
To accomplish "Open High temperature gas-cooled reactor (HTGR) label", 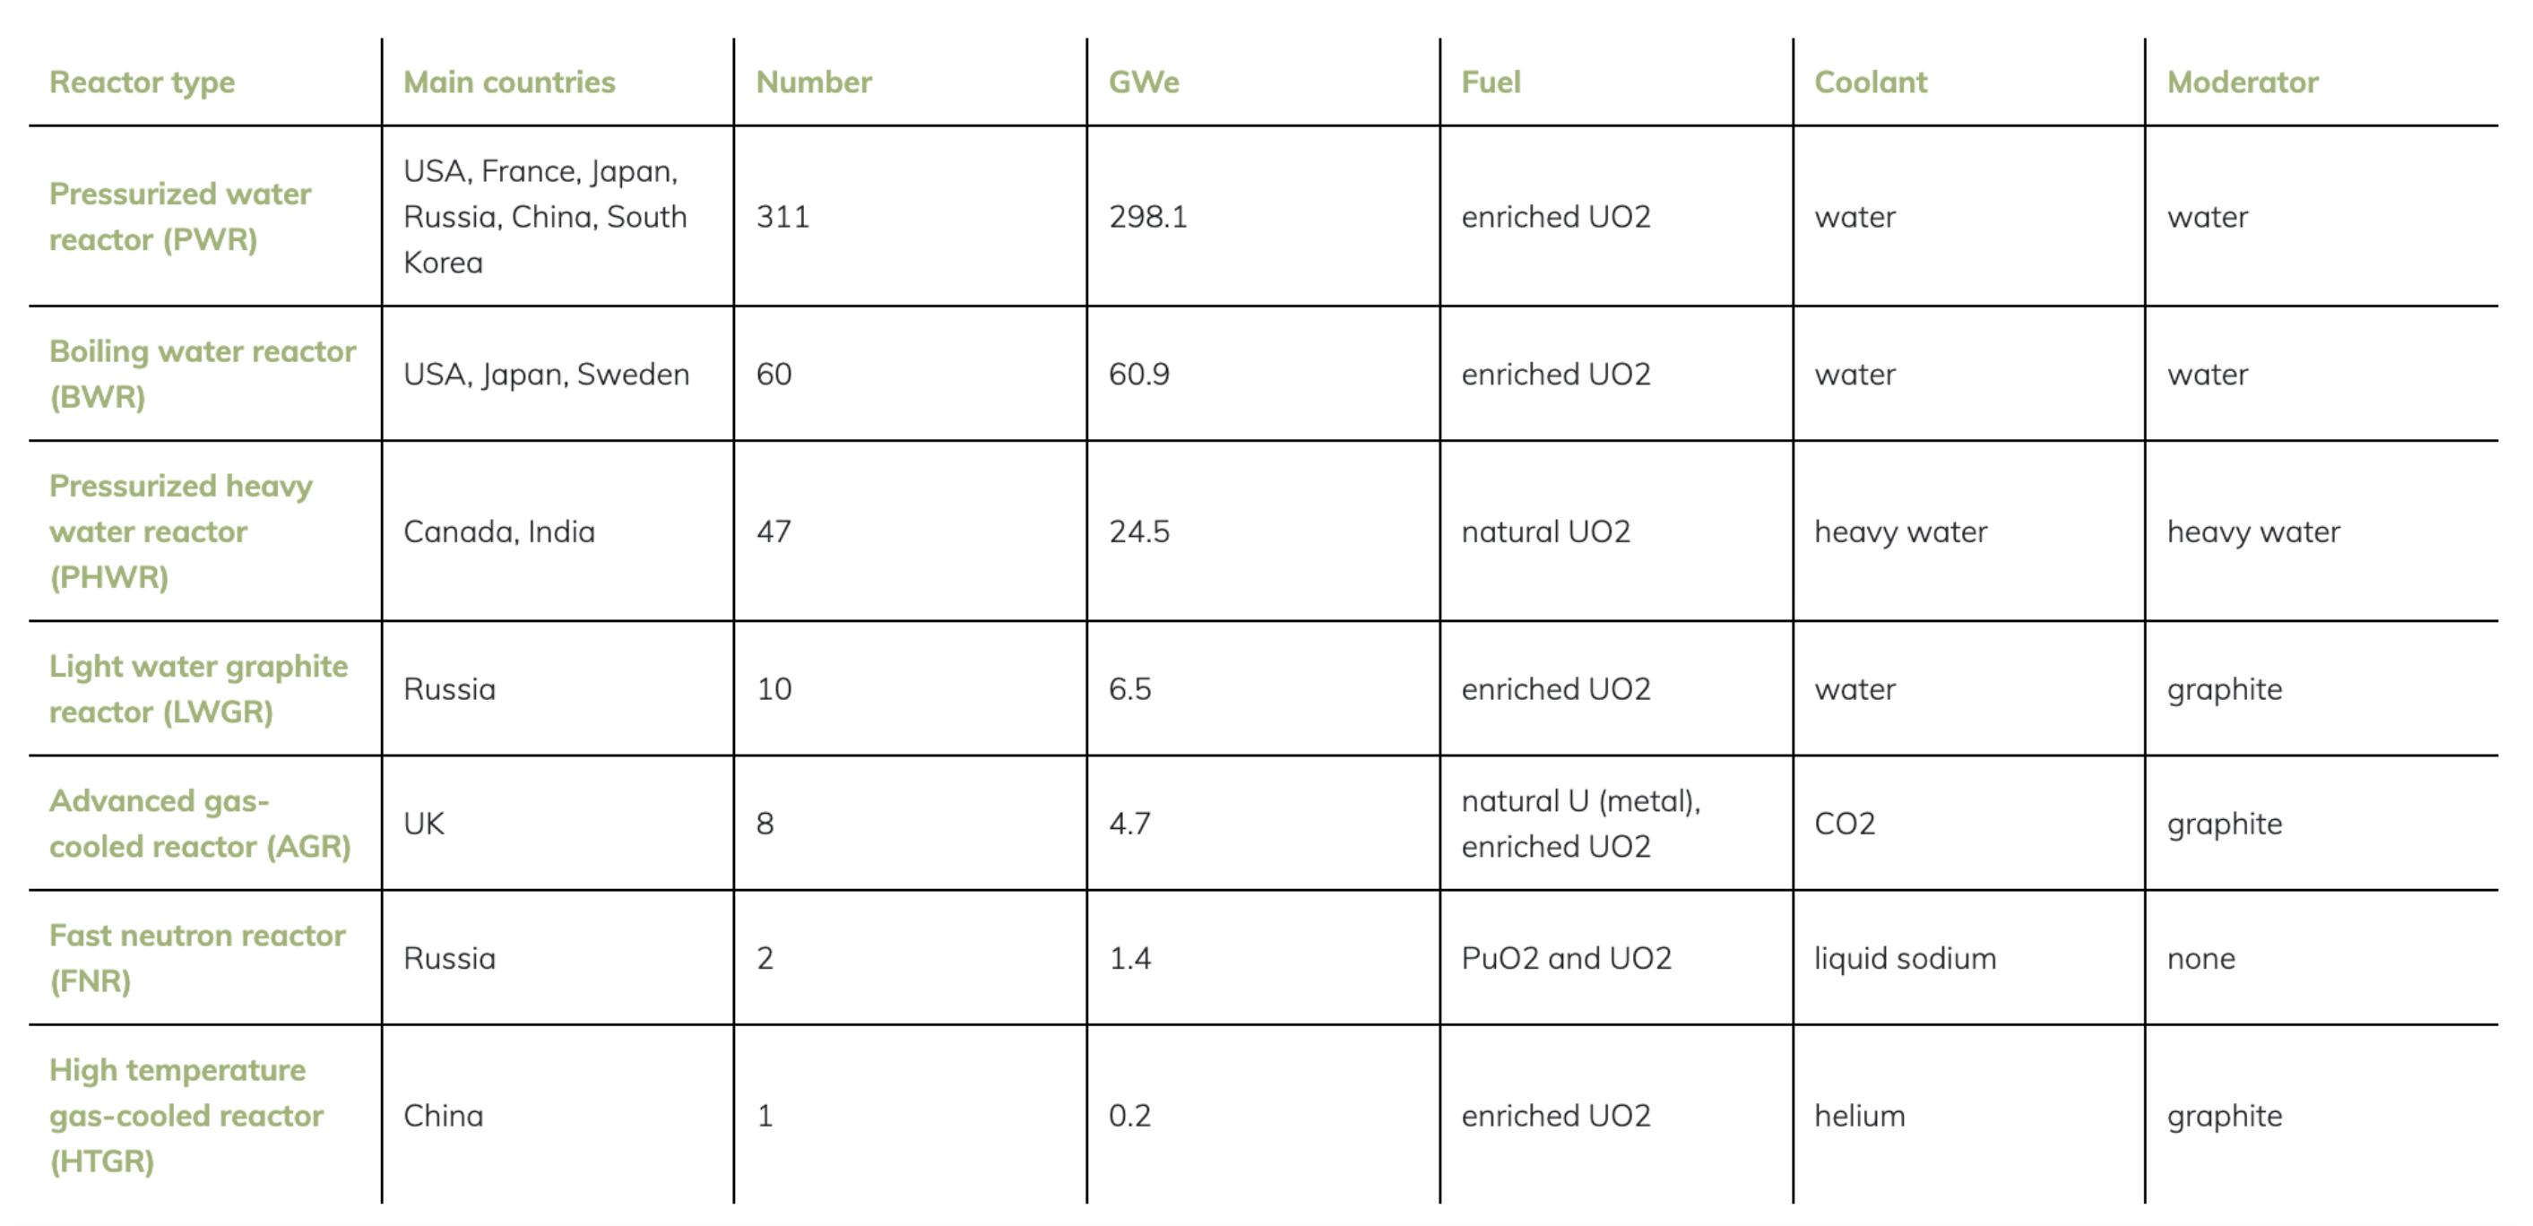I will click(186, 1115).
